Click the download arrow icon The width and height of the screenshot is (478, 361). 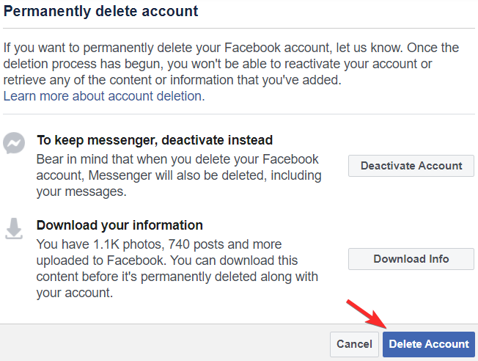(14, 229)
